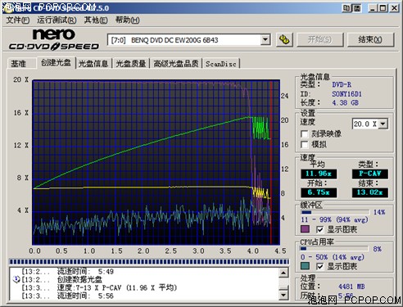The image size is (403, 307).
Task: Click the log scroll down arrow
Action: click(x=283, y=295)
